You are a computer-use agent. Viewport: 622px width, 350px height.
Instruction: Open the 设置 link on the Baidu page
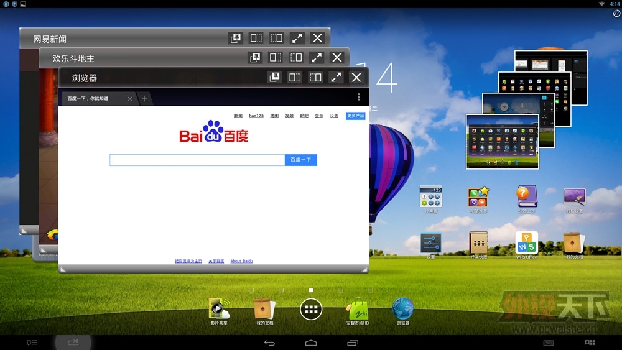pos(334,116)
